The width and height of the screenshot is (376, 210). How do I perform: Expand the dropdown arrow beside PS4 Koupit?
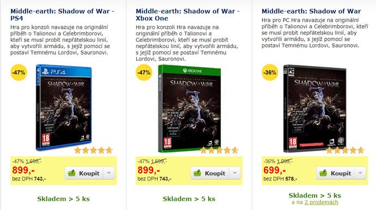coord(109,173)
